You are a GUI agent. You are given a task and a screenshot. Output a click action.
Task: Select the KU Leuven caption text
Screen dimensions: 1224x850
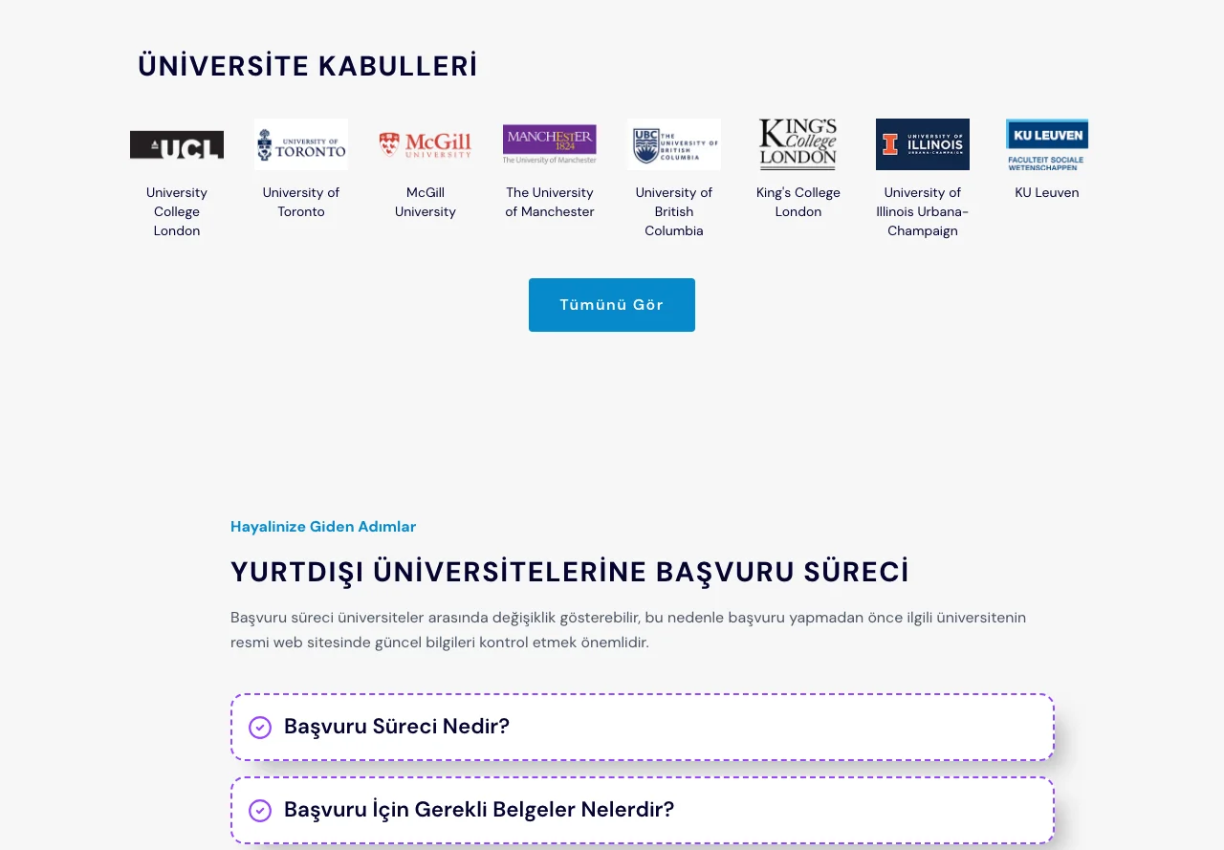[1047, 192]
